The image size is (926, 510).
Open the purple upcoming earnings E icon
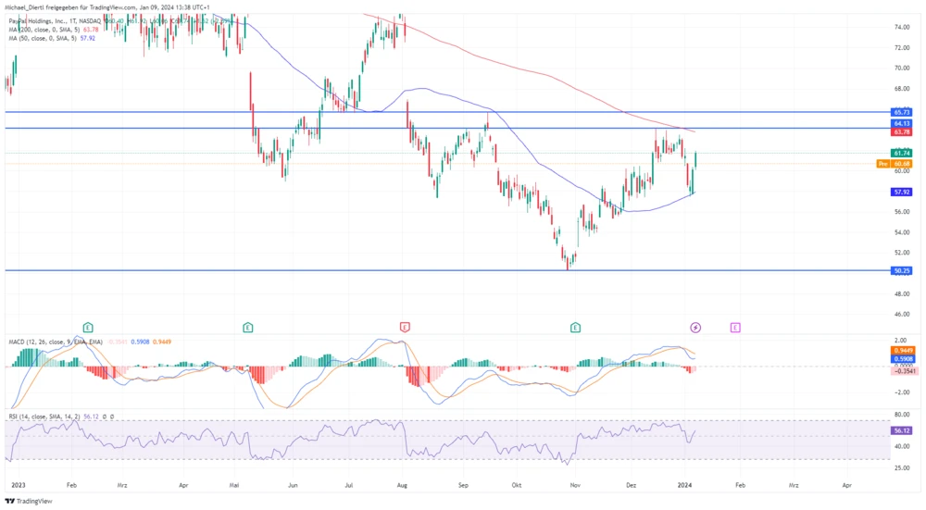(735, 327)
